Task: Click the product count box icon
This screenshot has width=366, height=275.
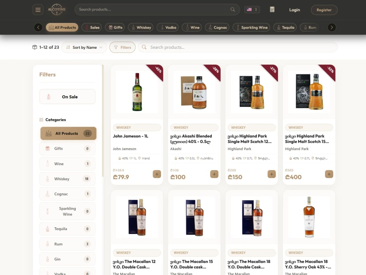Action: [34, 47]
